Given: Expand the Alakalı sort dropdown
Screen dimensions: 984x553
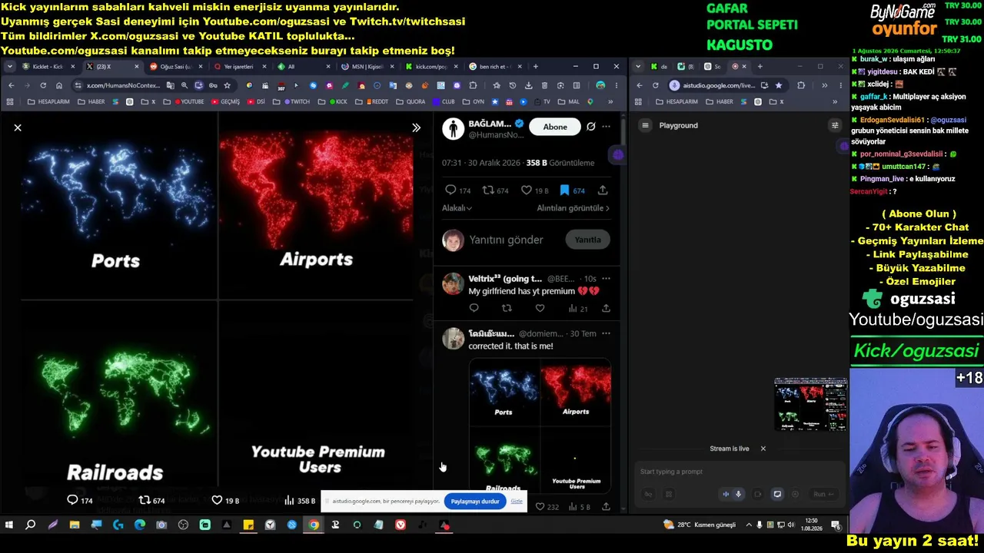Looking at the screenshot, I should pos(457,208).
